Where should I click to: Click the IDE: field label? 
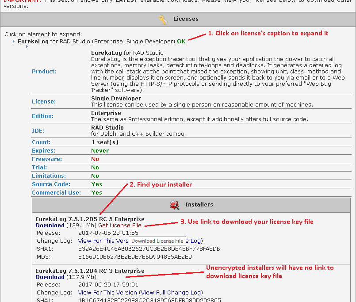click(38, 131)
